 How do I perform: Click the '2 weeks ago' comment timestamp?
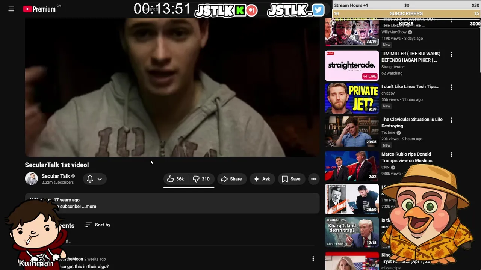(x=95, y=259)
